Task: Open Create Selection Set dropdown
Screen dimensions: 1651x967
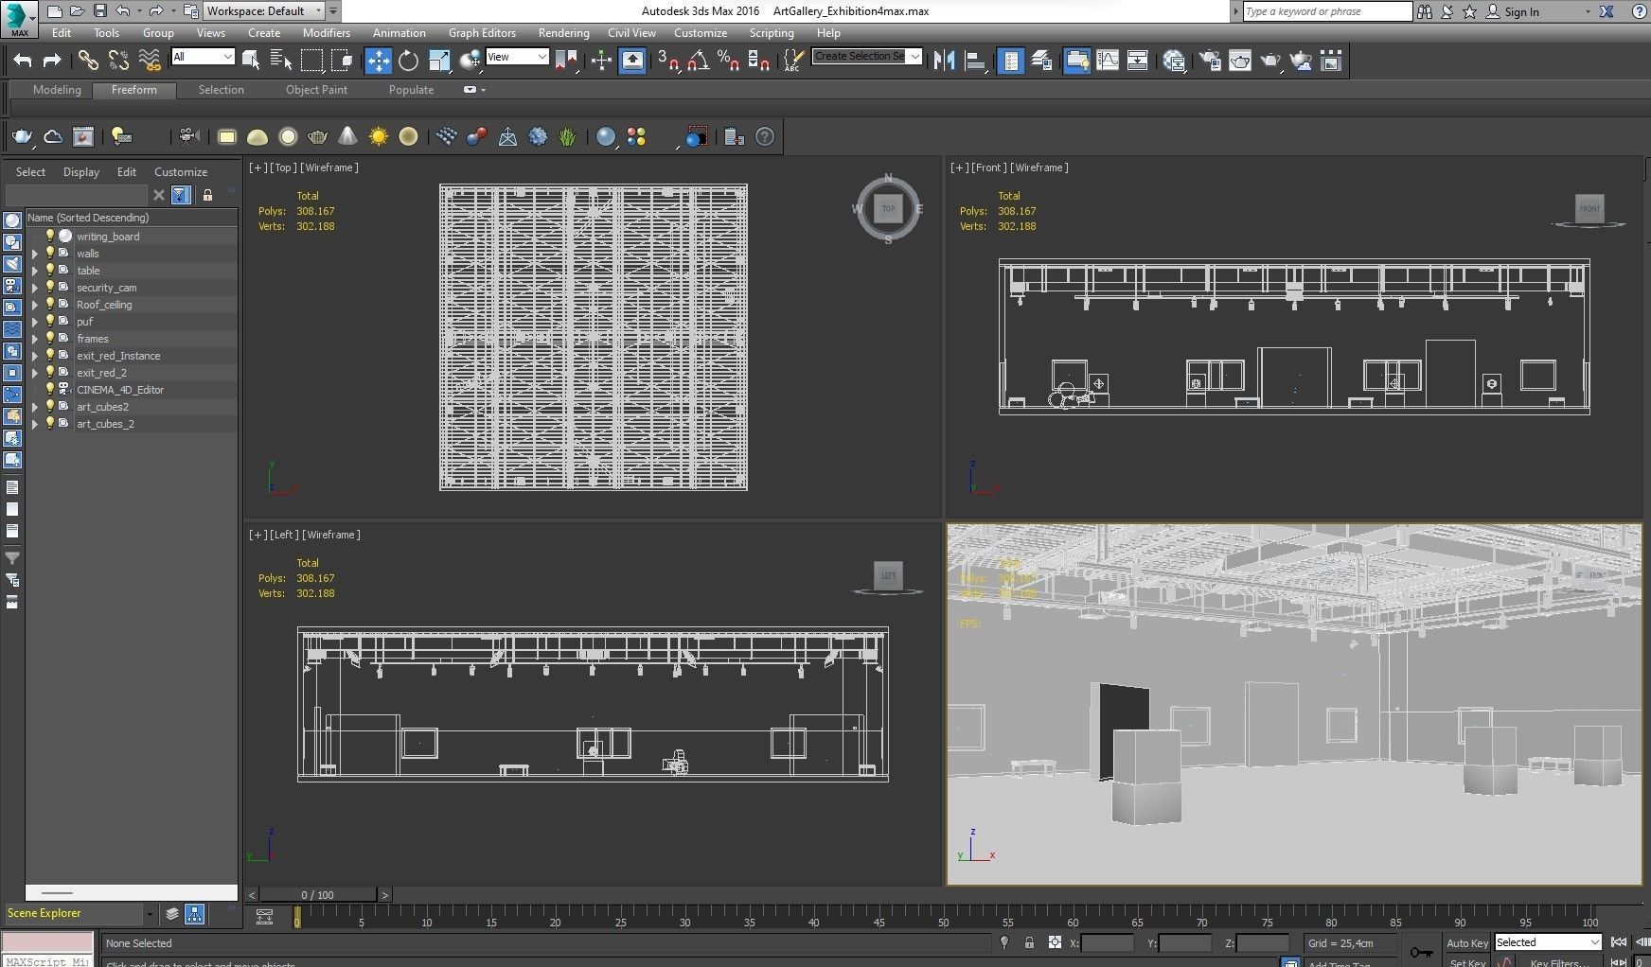Action: (867, 57)
